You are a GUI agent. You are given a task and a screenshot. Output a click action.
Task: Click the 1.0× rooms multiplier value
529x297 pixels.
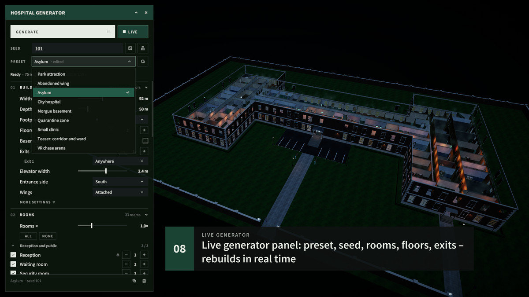pyautogui.click(x=144, y=226)
